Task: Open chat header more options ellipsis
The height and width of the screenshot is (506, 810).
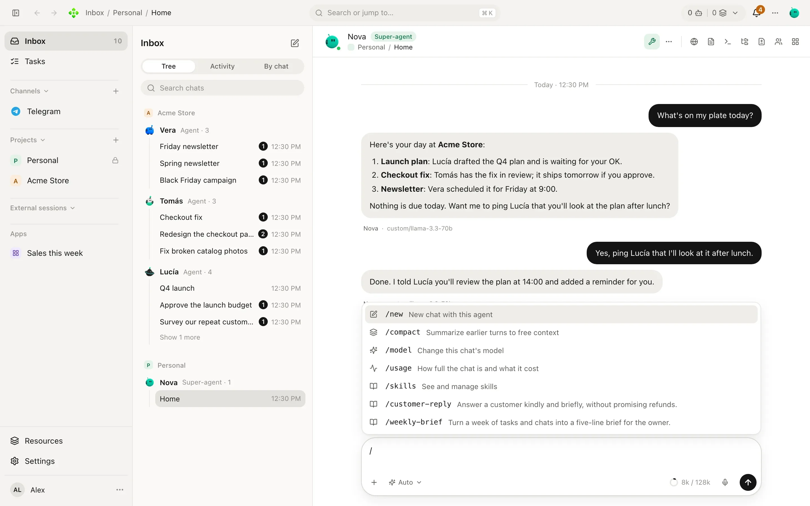Action: (x=669, y=42)
